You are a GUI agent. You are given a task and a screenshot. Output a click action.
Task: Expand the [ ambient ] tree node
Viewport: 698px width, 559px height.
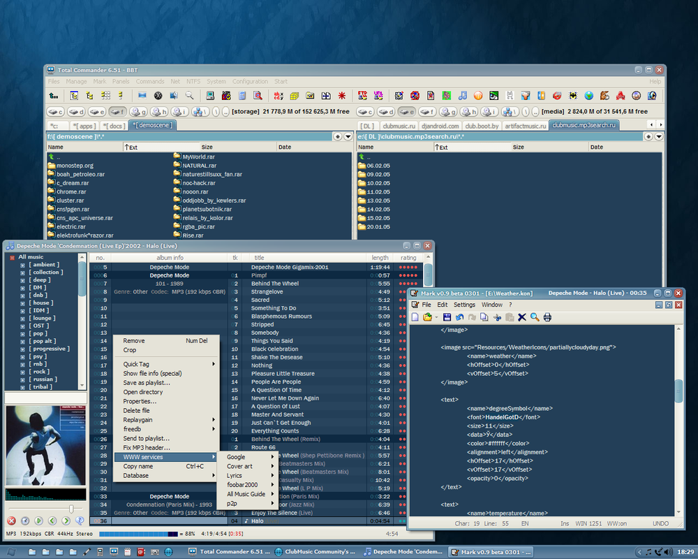point(22,265)
